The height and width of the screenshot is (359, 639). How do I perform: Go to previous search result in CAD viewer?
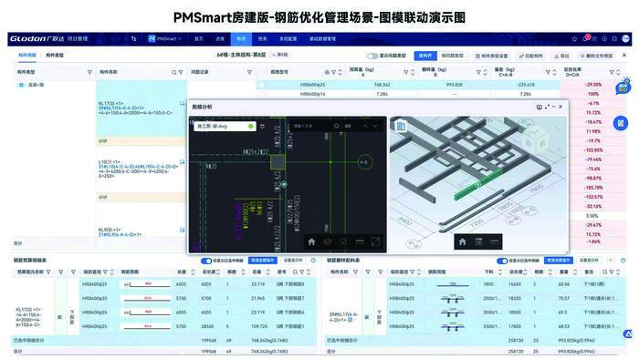point(365,126)
